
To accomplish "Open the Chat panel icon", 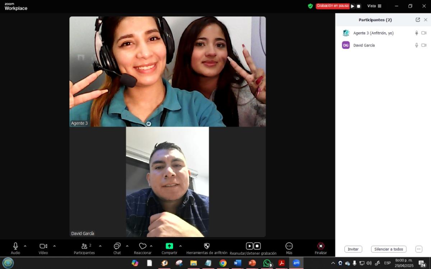I will (x=117, y=246).
